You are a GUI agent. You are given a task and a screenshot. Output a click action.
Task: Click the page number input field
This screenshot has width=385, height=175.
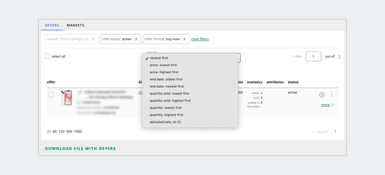click(x=313, y=56)
